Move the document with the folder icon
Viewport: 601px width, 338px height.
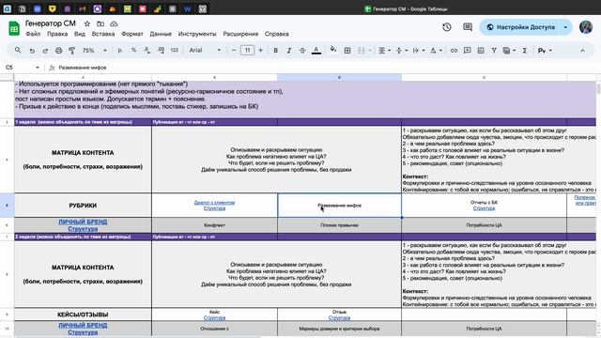click(x=100, y=23)
